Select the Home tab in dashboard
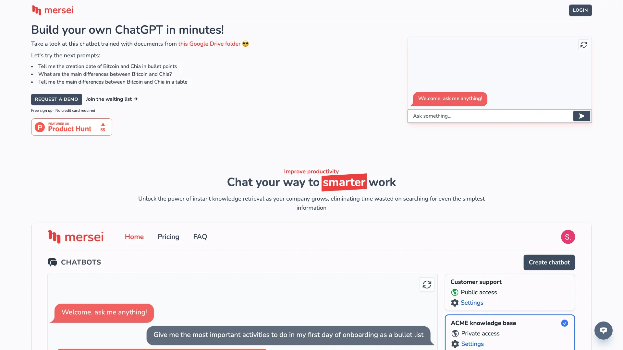 [x=134, y=236]
